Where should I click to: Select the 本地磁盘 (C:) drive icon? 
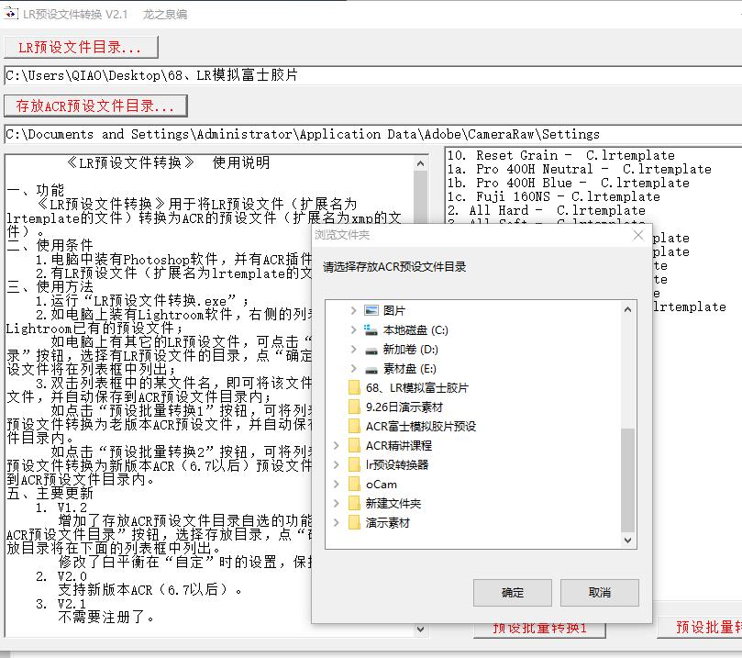coord(371,331)
